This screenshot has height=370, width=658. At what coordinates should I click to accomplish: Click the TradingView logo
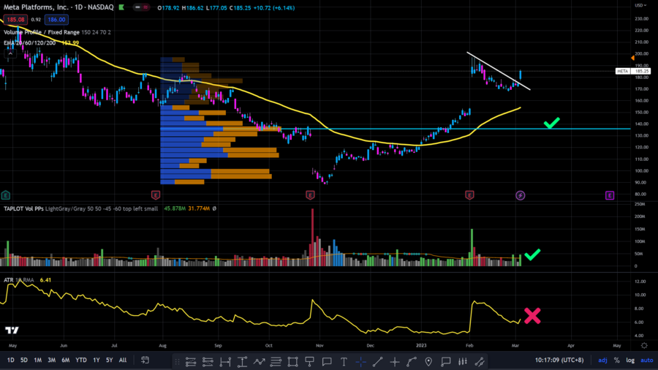pos(12,330)
